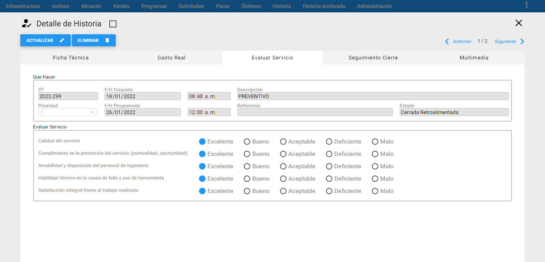Click the scheduled time field 12:00 a. m.
545x262 pixels.
(x=209, y=112)
